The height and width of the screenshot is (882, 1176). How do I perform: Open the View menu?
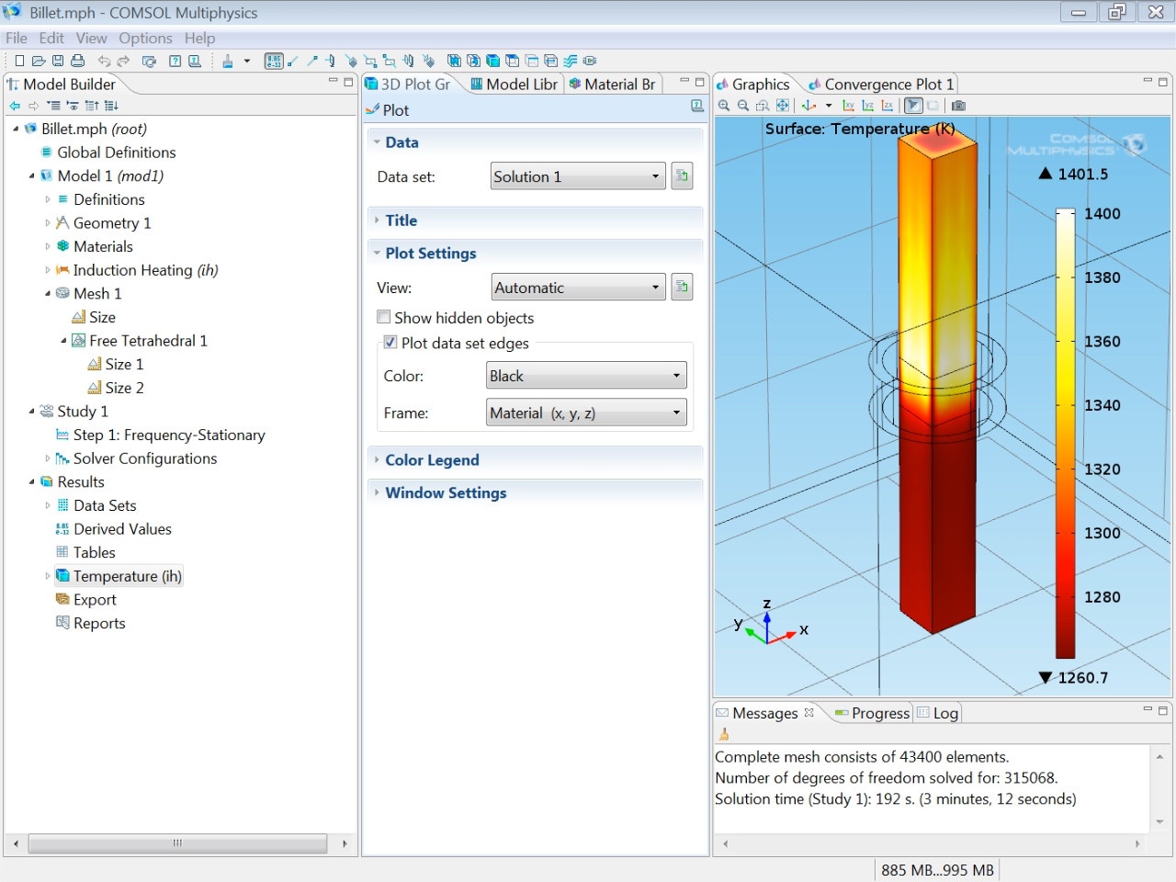pyautogui.click(x=91, y=38)
